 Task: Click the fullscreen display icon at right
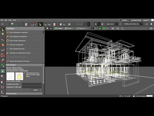(x=151, y=28)
